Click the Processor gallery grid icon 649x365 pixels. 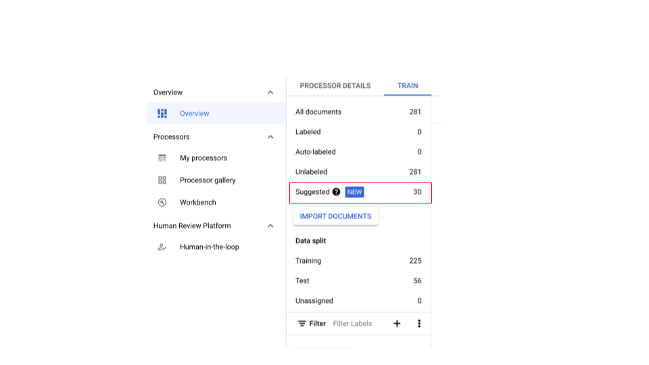pos(162,180)
